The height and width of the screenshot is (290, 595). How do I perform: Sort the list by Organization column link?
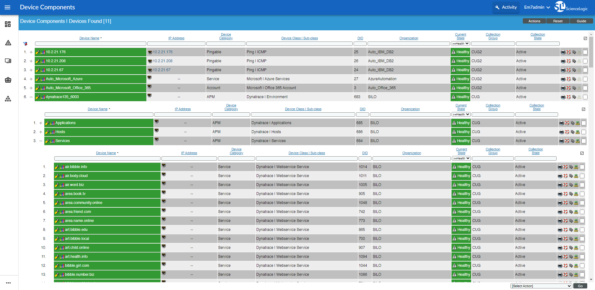pyautogui.click(x=409, y=38)
